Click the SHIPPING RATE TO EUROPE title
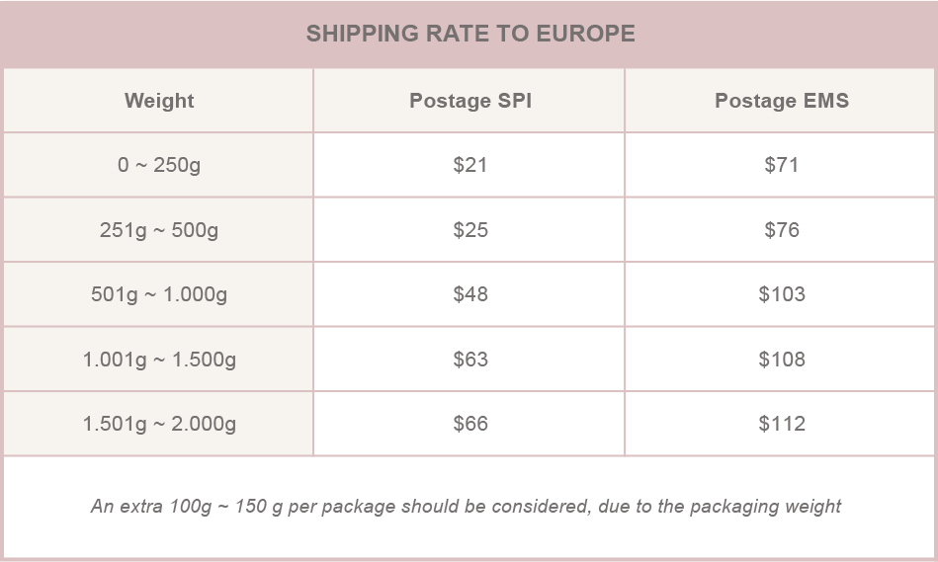This screenshot has width=938, height=562. tap(470, 34)
